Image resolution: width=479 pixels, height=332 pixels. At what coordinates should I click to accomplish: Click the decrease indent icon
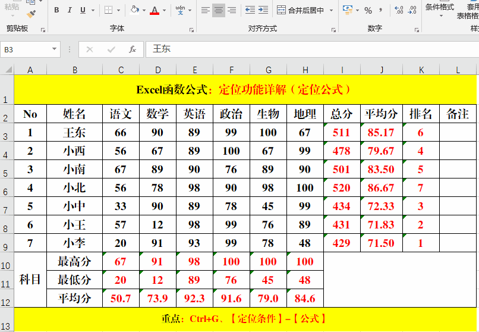pyautogui.click(x=250, y=10)
